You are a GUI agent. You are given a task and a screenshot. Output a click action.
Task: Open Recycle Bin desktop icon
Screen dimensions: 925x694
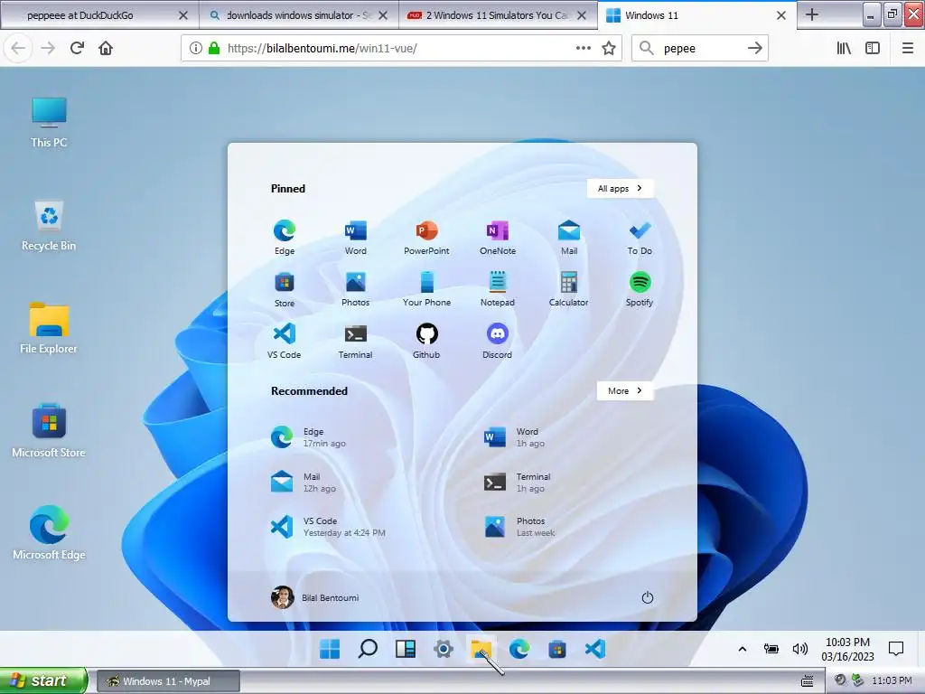pos(49,225)
